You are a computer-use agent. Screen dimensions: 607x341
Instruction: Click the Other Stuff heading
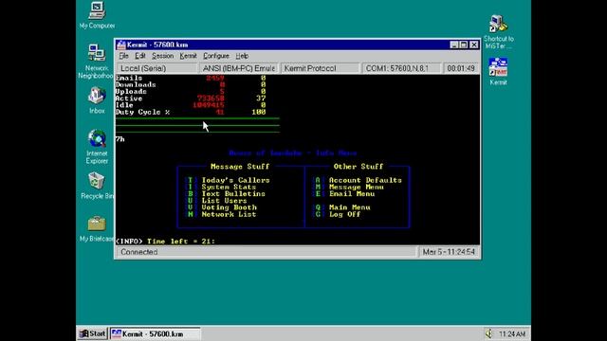coord(359,167)
